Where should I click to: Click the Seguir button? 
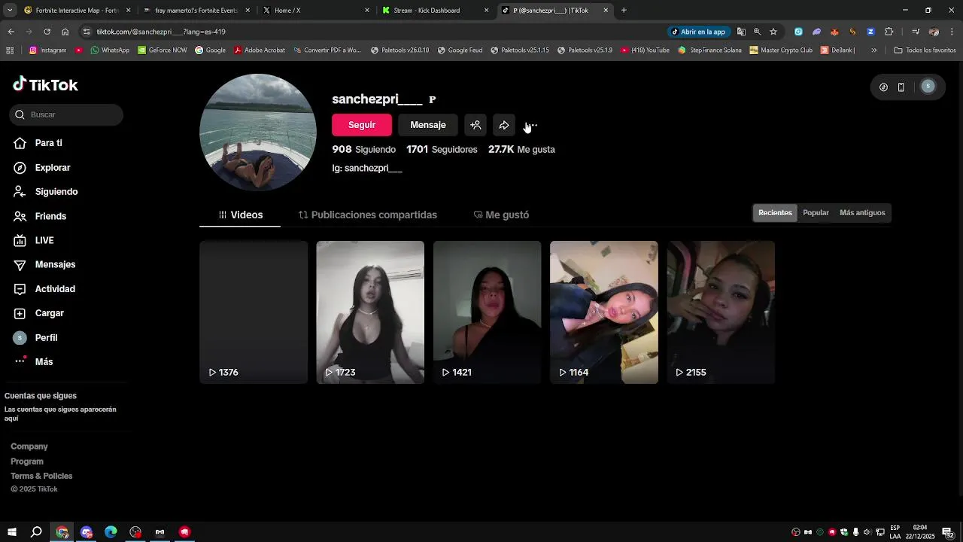[x=362, y=125]
